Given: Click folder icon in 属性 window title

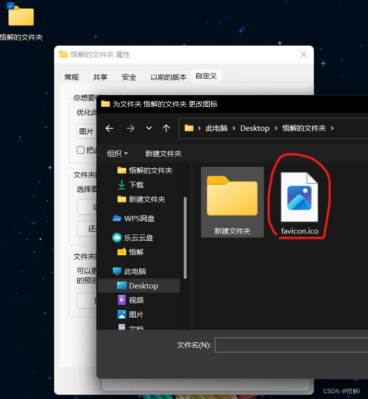Looking at the screenshot, I should (x=63, y=54).
